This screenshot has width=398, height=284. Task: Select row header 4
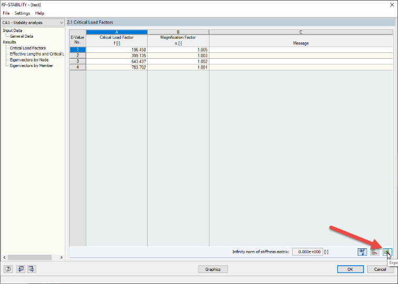click(78, 67)
